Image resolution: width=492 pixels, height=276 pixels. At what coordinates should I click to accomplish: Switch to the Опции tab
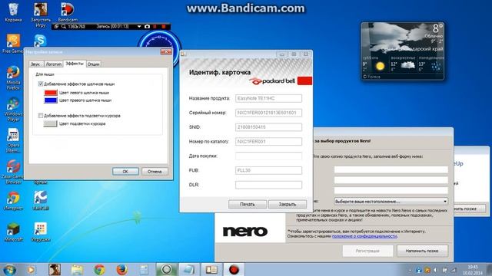pyautogui.click(x=94, y=64)
